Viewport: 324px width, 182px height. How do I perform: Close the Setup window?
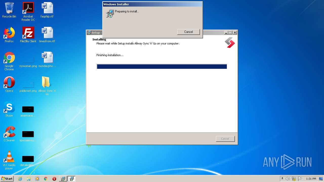235,33
